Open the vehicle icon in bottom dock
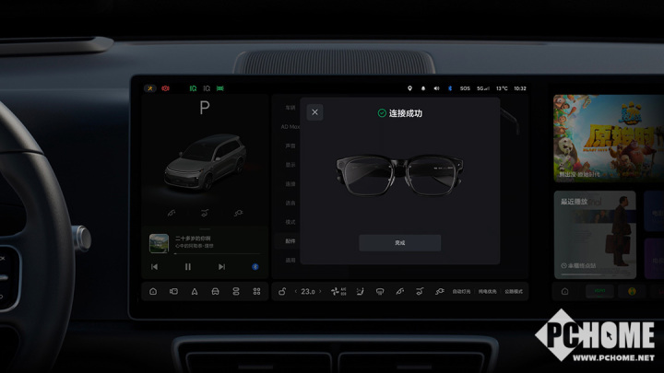Image resolution: width=664 pixels, height=373 pixels. (x=215, y=292)
